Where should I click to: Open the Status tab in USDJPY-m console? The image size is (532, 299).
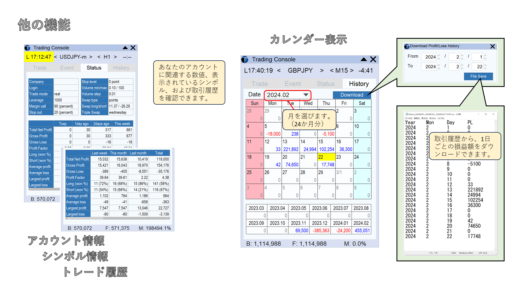click(x=94, y=68)
